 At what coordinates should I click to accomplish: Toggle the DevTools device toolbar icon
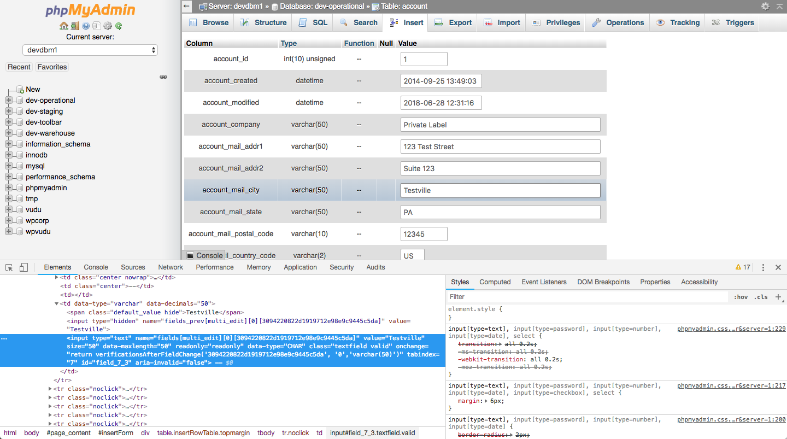coord(24,267)
